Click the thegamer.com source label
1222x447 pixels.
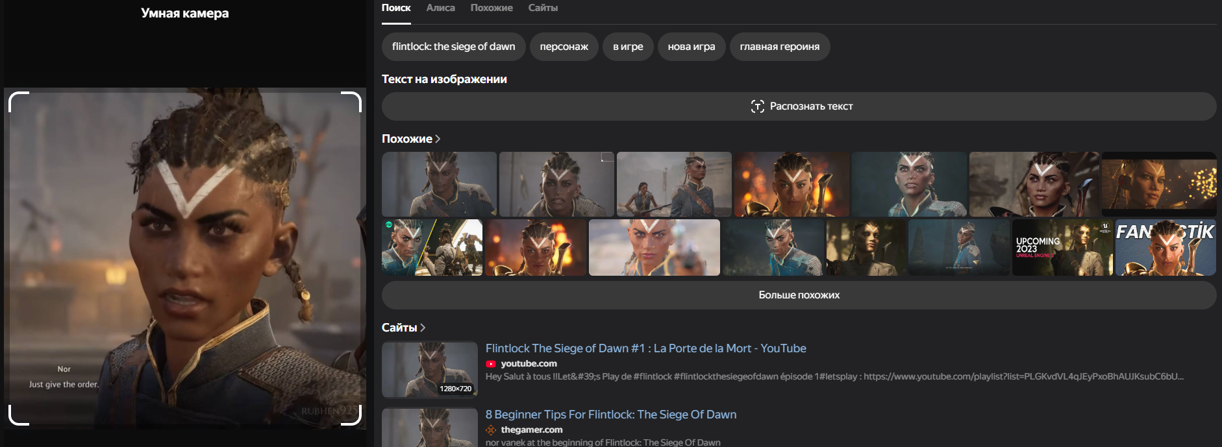(532, 430)
